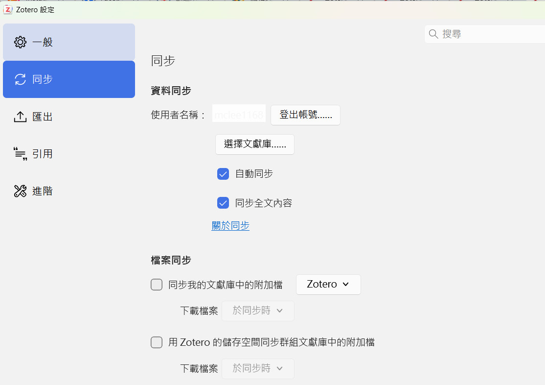Open the Zotero storage dropdown
545x385 pixels.
pos(328,285)
